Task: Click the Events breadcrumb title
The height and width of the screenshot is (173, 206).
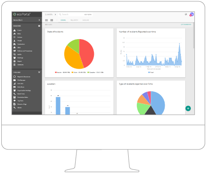Action: point(49,14)
